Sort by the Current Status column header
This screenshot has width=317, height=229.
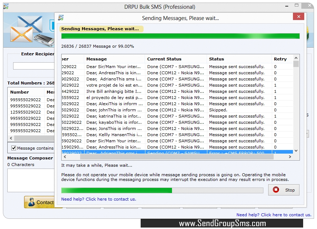[176, 59]
